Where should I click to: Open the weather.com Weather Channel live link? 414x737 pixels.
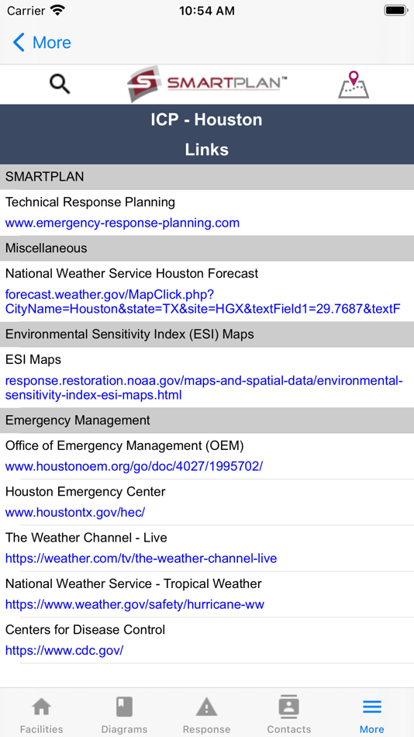[141, 559]
